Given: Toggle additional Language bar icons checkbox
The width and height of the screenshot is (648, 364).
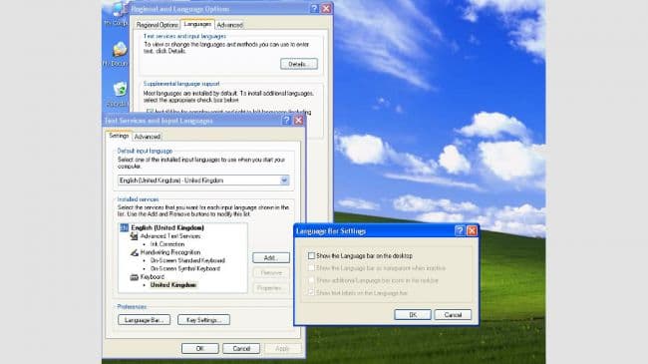Looking at the screenshot, I should point(311,280).
